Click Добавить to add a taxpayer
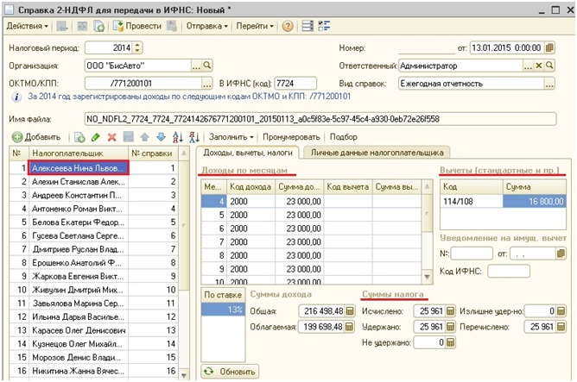 point(36,137)
